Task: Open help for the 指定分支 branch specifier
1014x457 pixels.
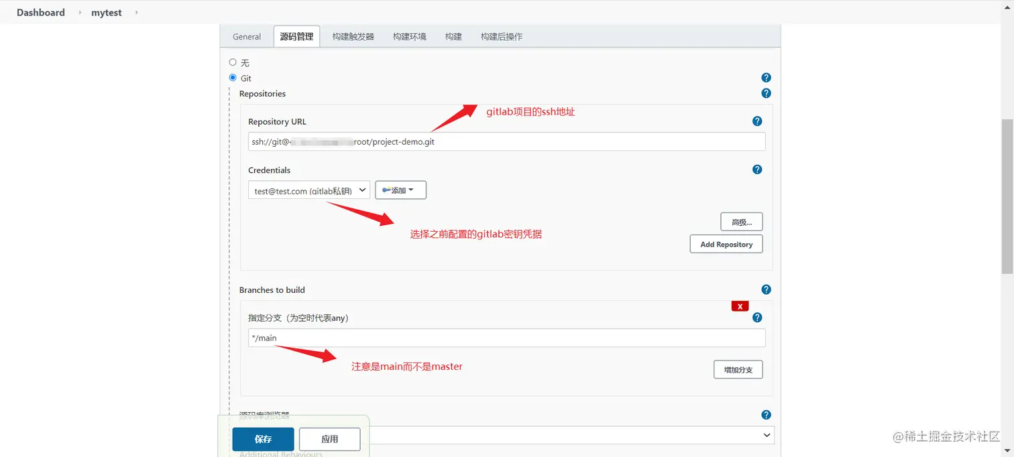Action: (757, 317)
